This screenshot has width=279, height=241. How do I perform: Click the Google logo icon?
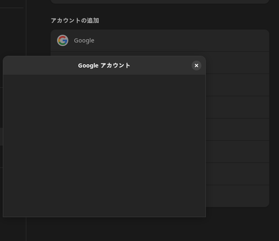pyautogui.click(x=63, y=40)
